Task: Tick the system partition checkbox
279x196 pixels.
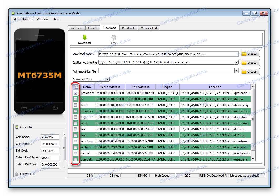Action: 76,147
